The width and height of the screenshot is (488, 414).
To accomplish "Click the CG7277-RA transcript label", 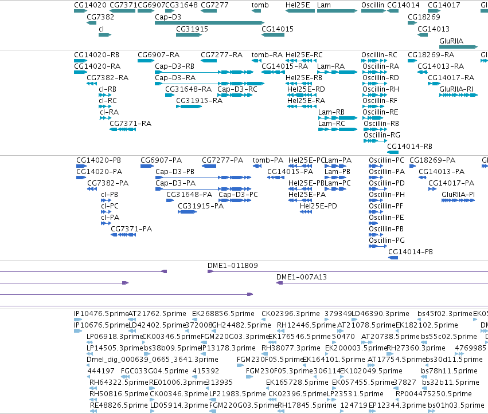I will pyautogui.click(x=221, y=55).
